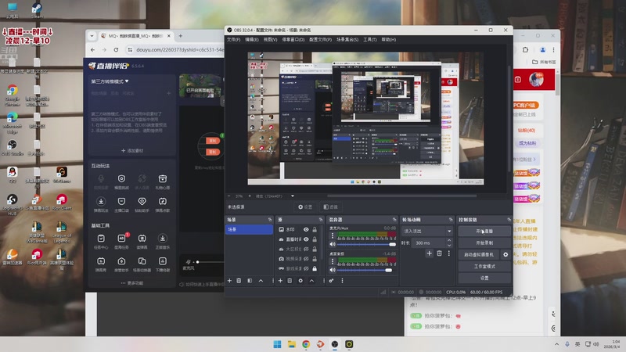Show hidden system tray icons chevron
This screenshot has height=352, width=626.
pyautogui.click(x=556, y=344)
